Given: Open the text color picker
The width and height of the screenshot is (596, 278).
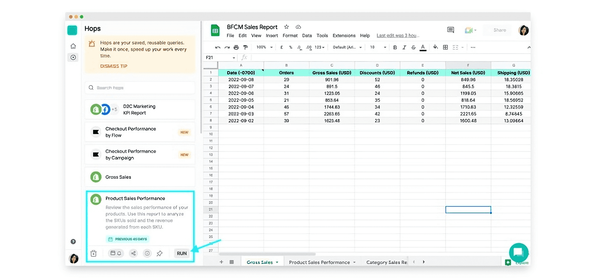Looking at the screenshot, I should 423,48.
